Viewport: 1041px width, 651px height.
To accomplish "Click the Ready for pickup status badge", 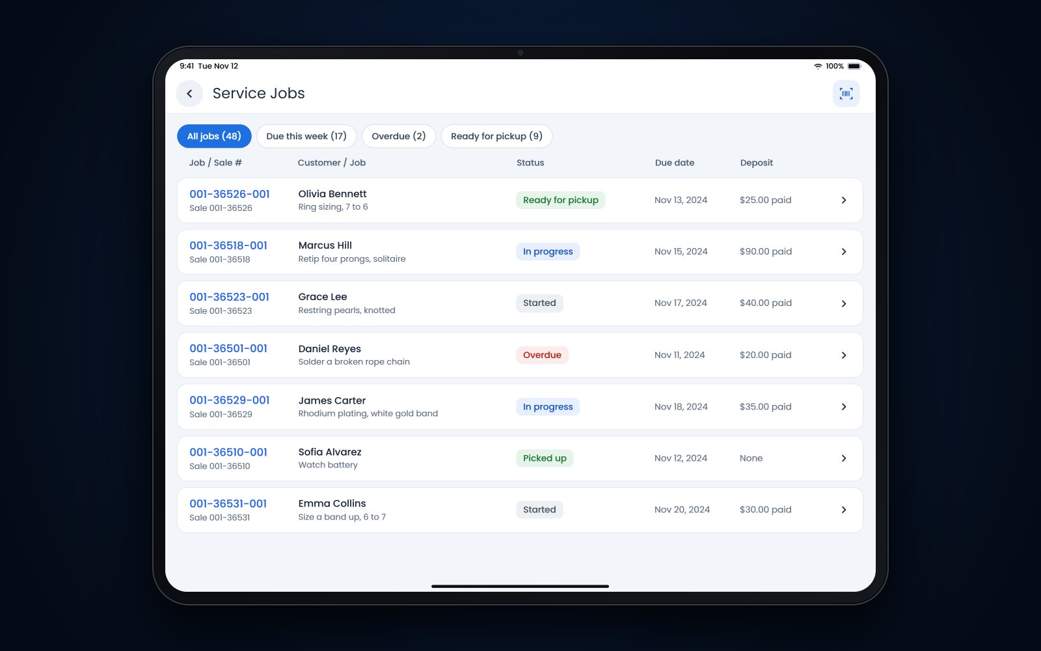I will pyautogui.click(x=561, y=200).
